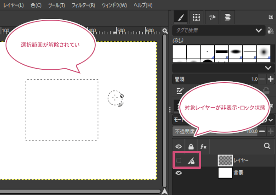Hide the 背景 layer with eye icon

tap(178, 173)
